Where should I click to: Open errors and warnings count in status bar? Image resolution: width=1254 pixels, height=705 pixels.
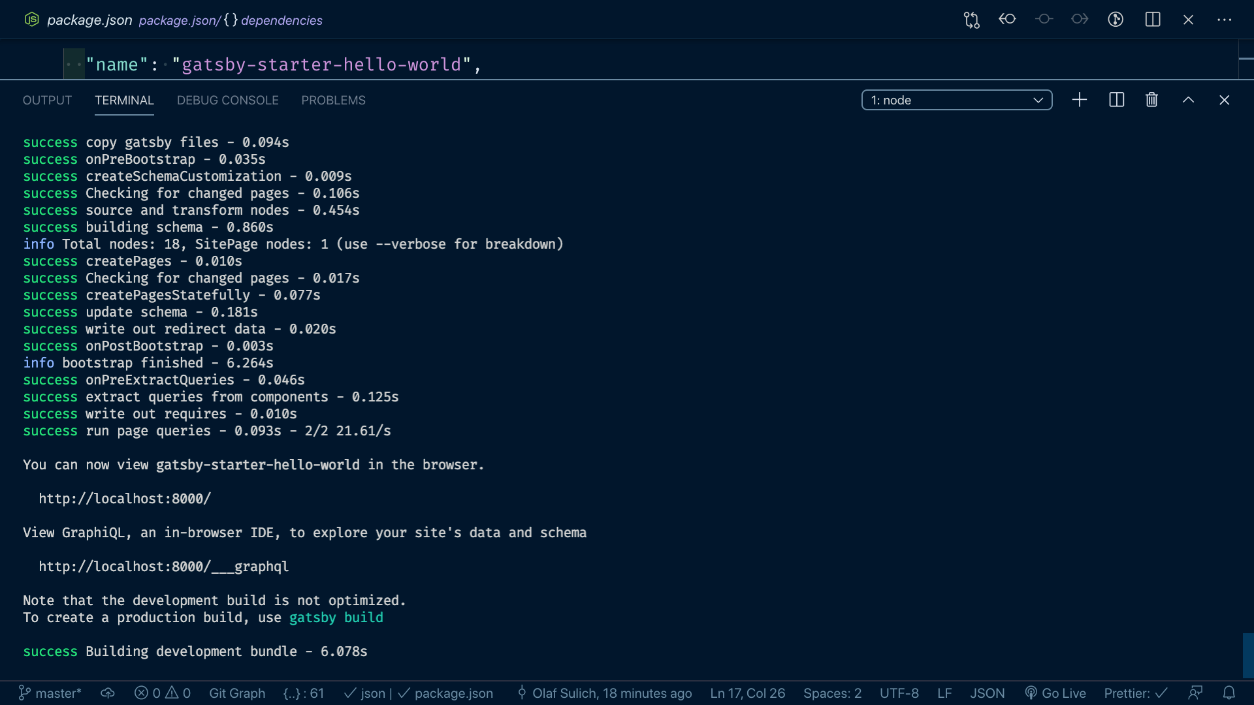(163, 693)
